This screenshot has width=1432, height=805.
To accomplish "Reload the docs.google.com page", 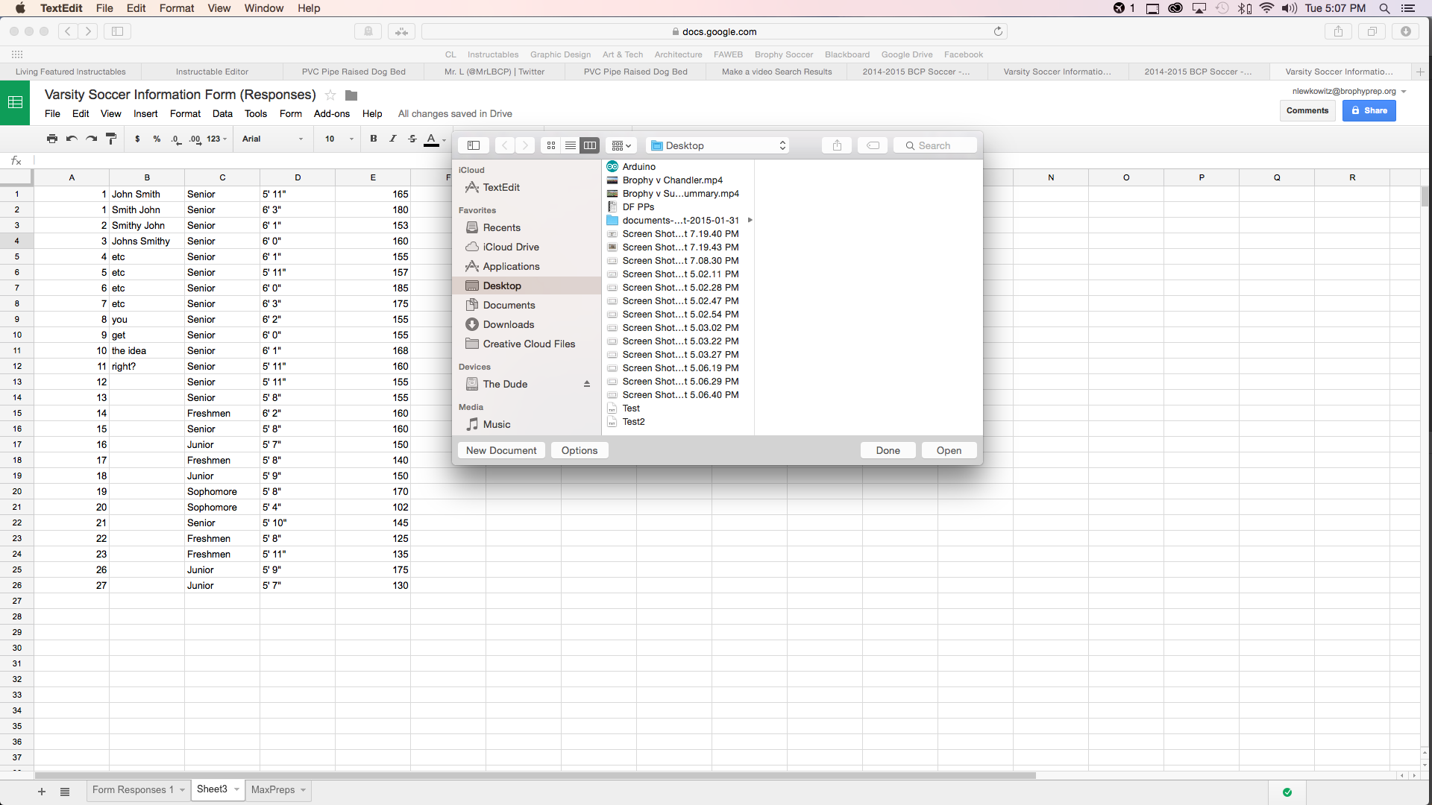I will pyautogui.click(x=998, y=31).
